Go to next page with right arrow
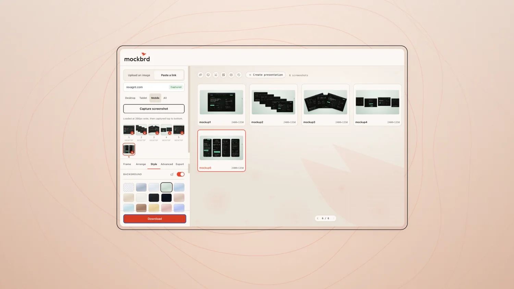The height and width of the screenshot is (289, 514). [x=333, y=218]
